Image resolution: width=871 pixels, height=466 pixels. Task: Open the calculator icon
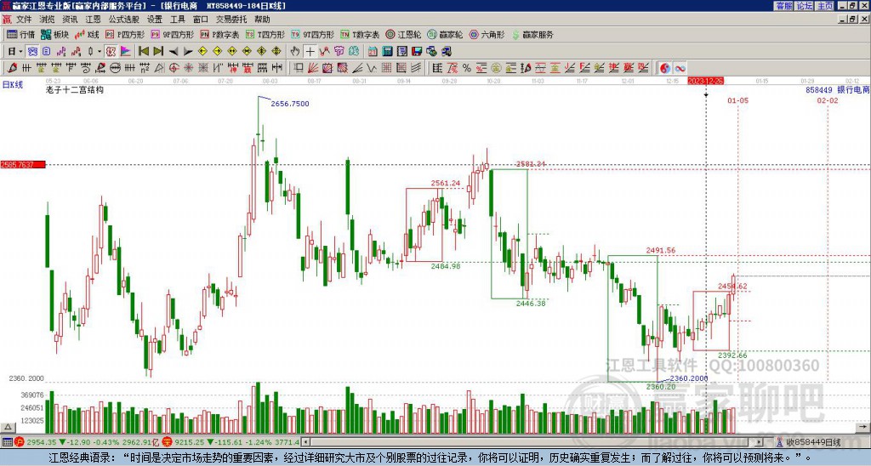tap(387, 52)
